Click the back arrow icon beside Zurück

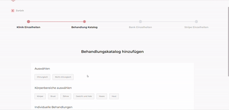13,11
